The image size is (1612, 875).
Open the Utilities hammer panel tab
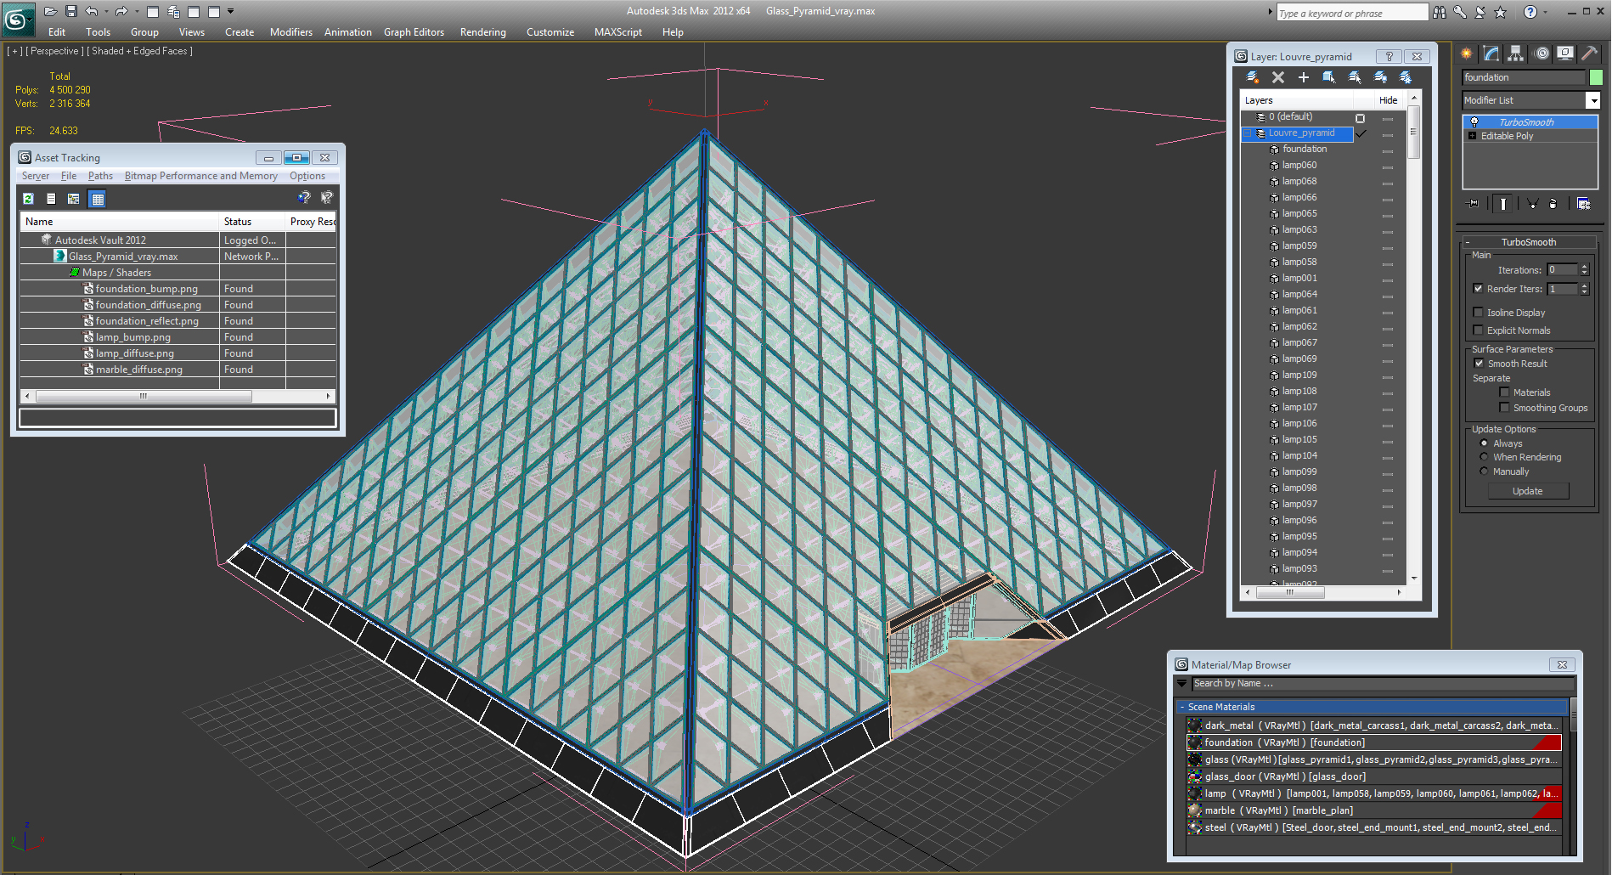1589,54
